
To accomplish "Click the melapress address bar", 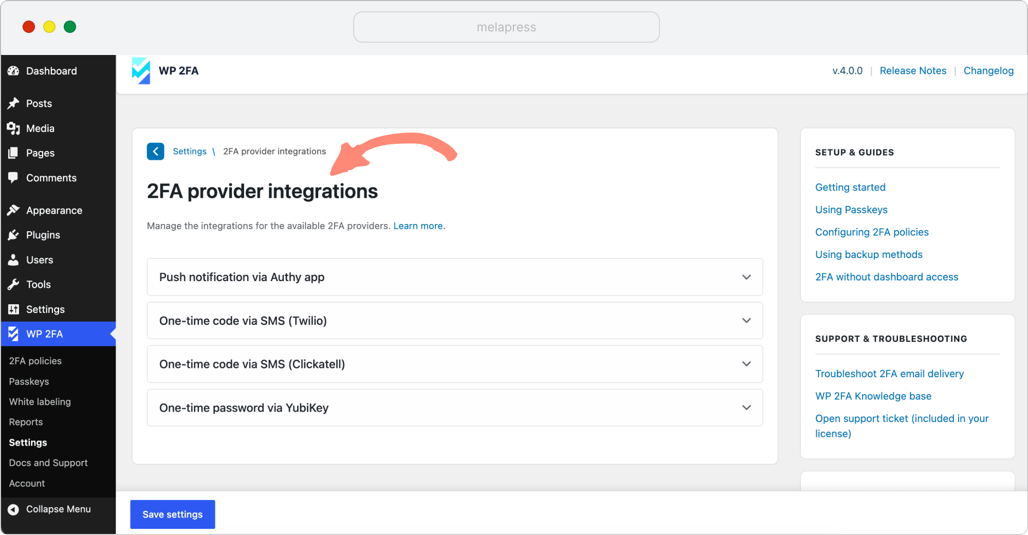I will pyautogui.click(x=506, y=27).
